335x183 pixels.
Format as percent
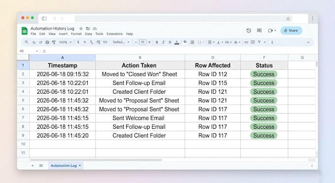pos(85,42)
